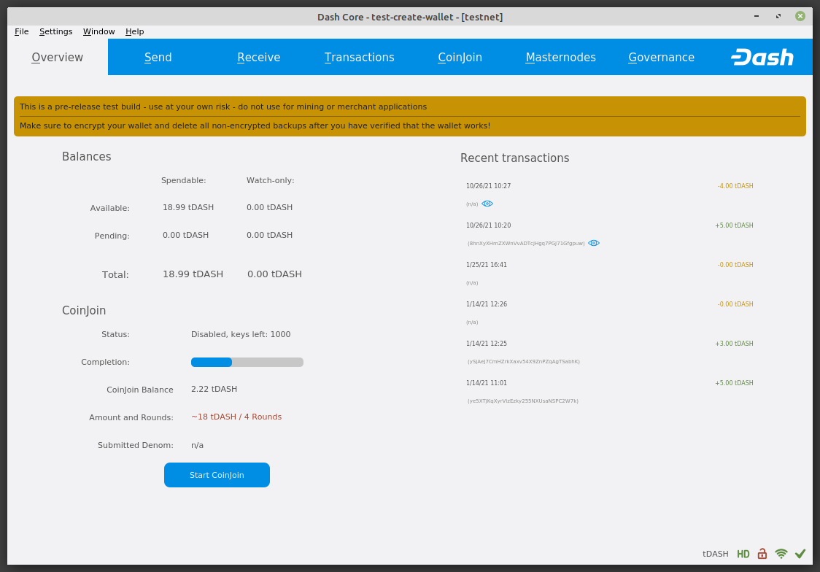The width and height of the screenshot is (820, 572).
Task: Select the +3.00 tDASH transaction entry
Action: coord(609,352)
